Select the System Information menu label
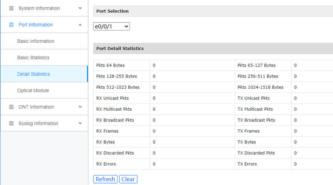 39,8
